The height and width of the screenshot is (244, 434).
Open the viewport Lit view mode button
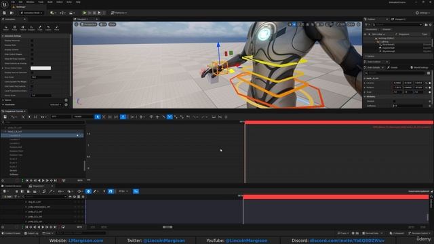102,24
